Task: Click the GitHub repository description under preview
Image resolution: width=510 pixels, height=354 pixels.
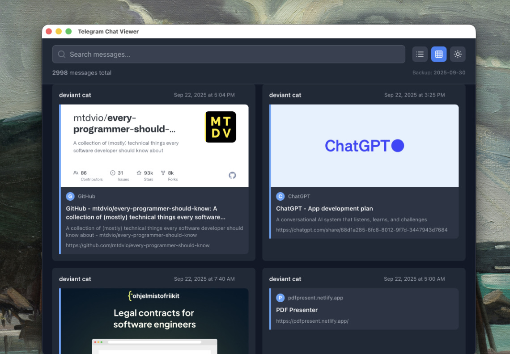Action: (x=154, y=232)
